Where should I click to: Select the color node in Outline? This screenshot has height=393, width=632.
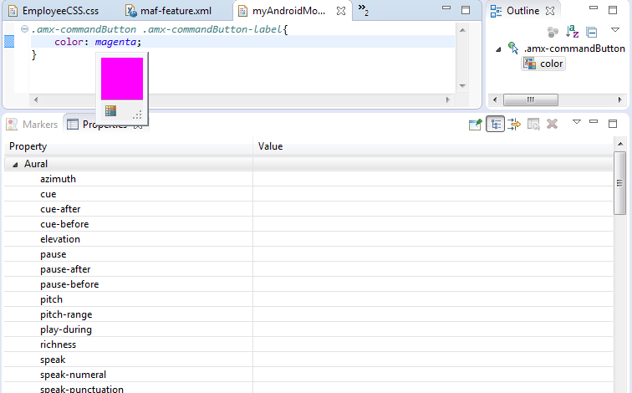pyautogui.click(x=543, y=64)
